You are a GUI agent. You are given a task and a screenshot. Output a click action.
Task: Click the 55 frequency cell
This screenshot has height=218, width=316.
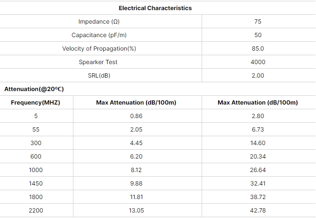click(x=36, y=129)
